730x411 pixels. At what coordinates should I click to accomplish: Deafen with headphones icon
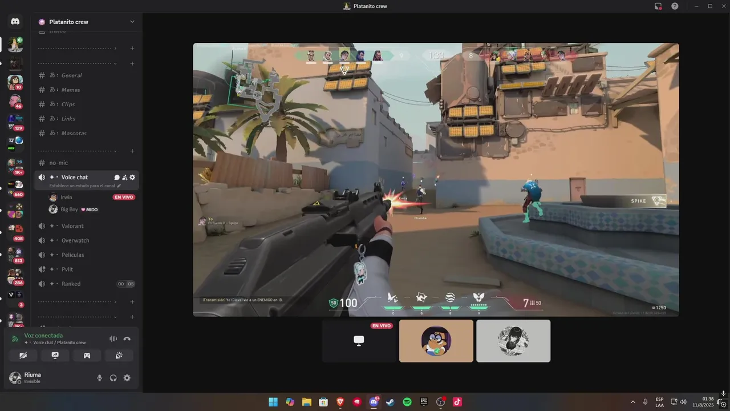coord(113,378)
